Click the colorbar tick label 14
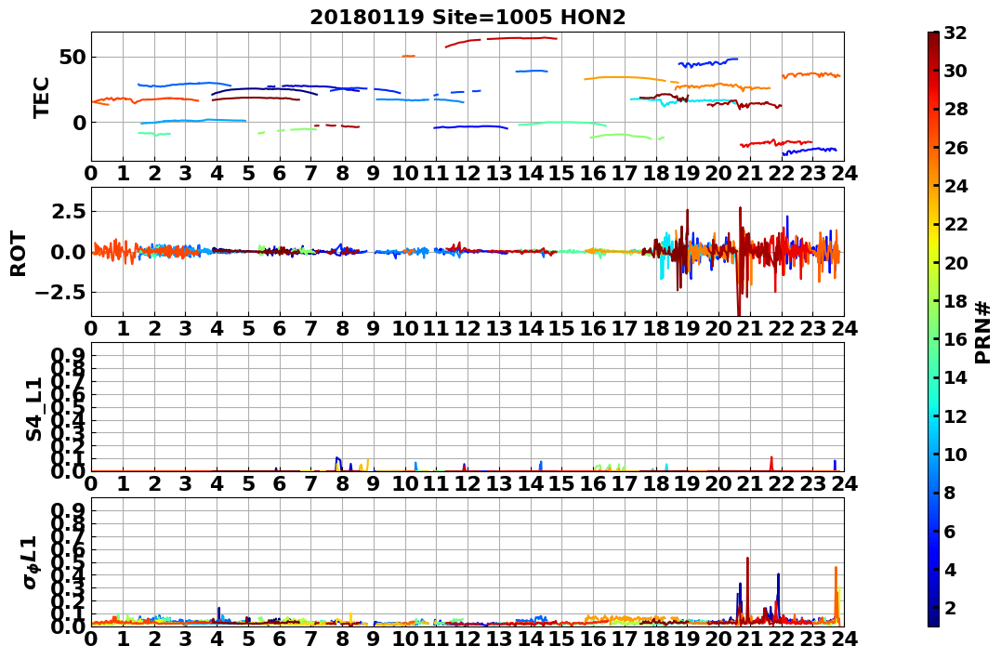The height and width of the screenshot is (659, 1001). (955, 377)
